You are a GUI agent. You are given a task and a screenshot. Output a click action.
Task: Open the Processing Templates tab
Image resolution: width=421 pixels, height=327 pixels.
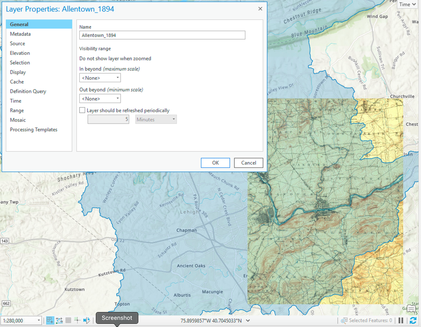tap(34, 130)
